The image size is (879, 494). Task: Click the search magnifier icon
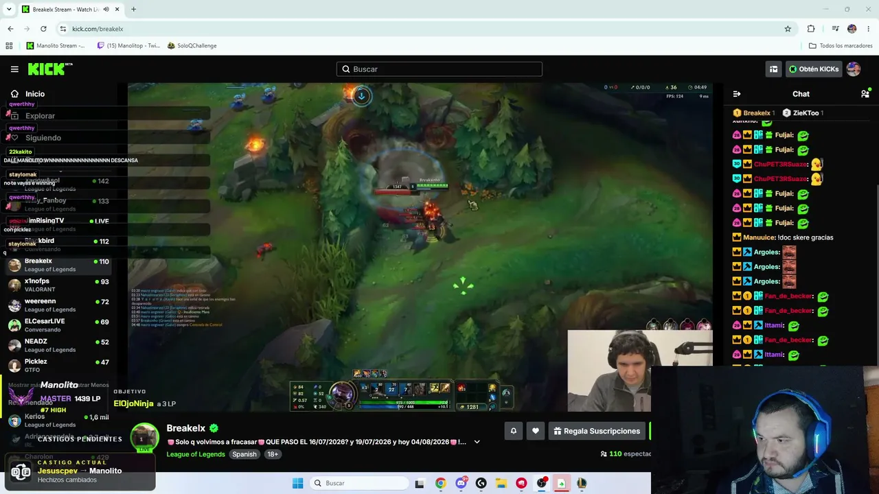346,69
